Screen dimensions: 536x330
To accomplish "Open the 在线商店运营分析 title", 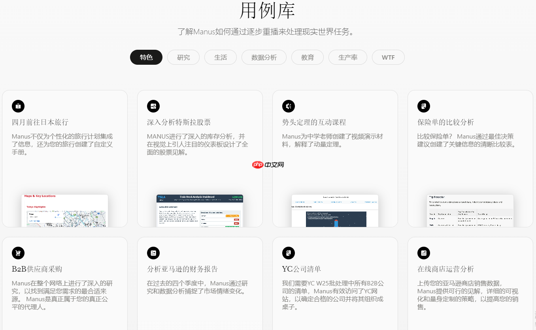I will [x=446, y=269].
